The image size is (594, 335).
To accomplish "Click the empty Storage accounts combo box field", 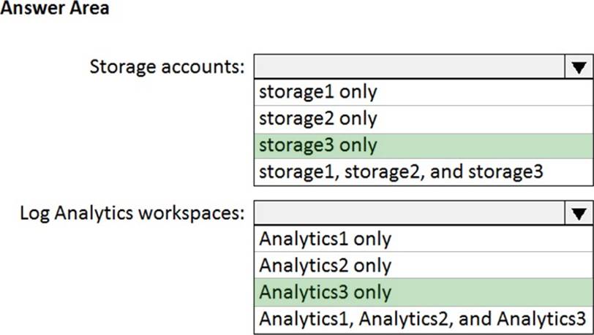I will [409, 67].
